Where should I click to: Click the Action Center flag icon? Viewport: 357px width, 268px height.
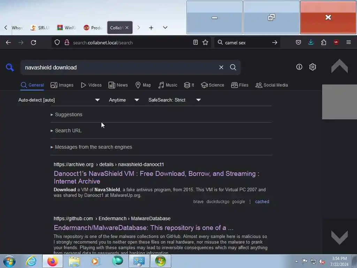point(305,261)
